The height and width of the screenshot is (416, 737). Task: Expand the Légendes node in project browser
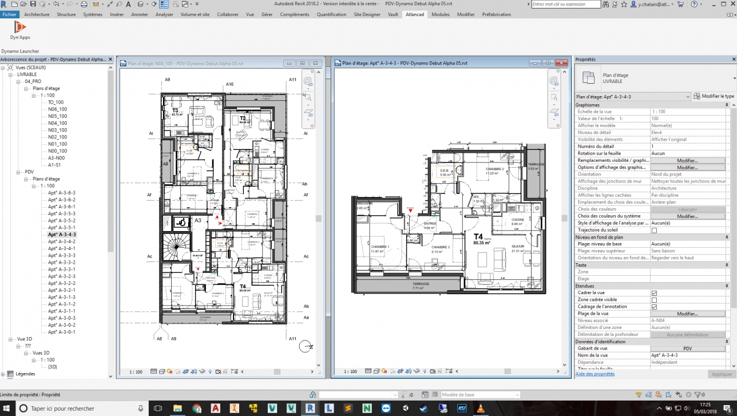tap(3, 374)
